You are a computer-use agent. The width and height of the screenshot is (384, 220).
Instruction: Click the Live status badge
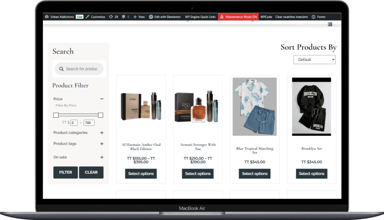pyautogui.click(x=79, y=17)
